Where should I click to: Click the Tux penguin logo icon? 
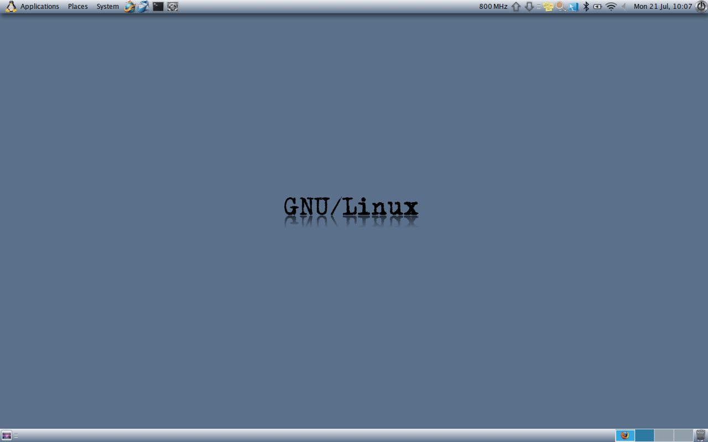tap(11, 7)
